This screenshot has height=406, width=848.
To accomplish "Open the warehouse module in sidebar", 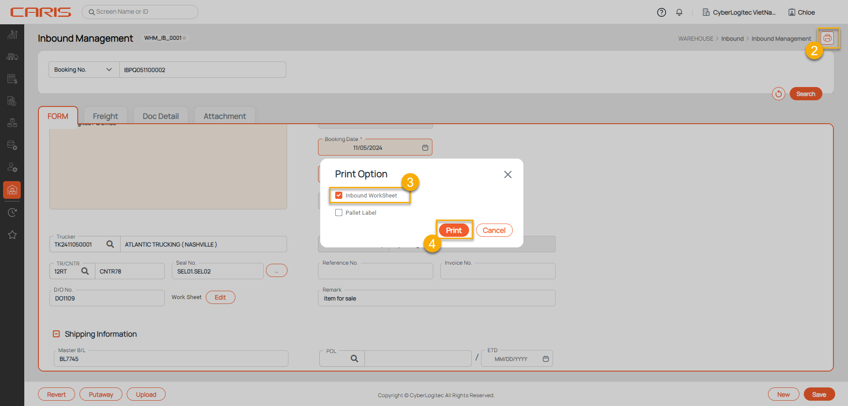I will coord(12,190).
